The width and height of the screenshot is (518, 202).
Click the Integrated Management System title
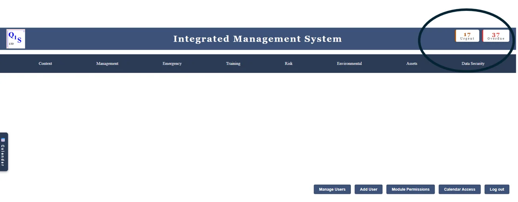[x=258, y=39]
